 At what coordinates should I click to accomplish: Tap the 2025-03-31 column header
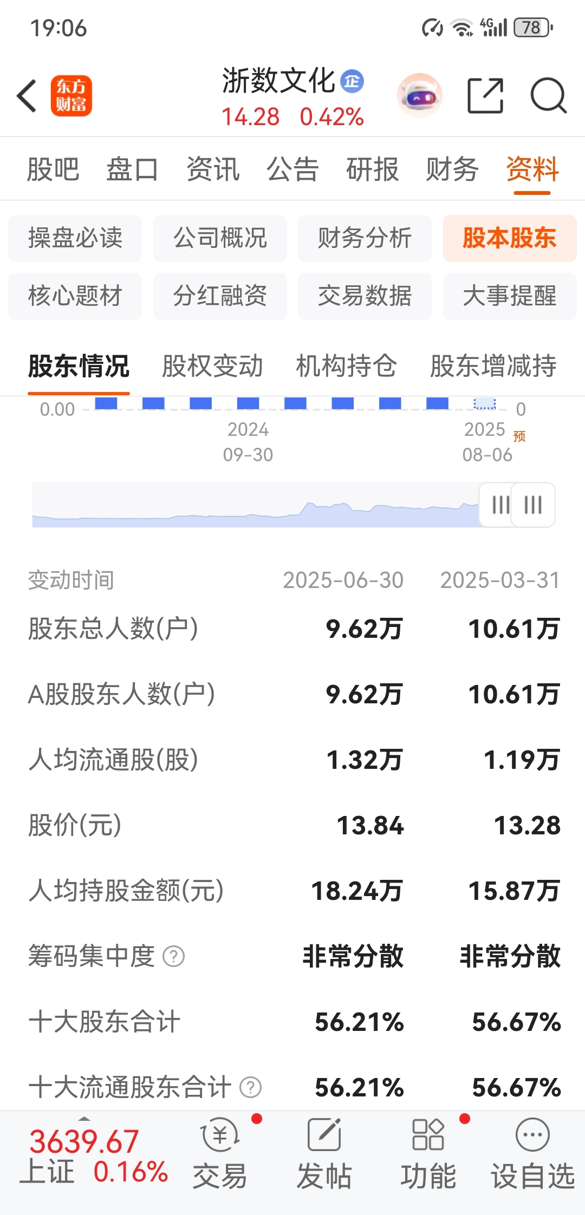coord(500,580)
